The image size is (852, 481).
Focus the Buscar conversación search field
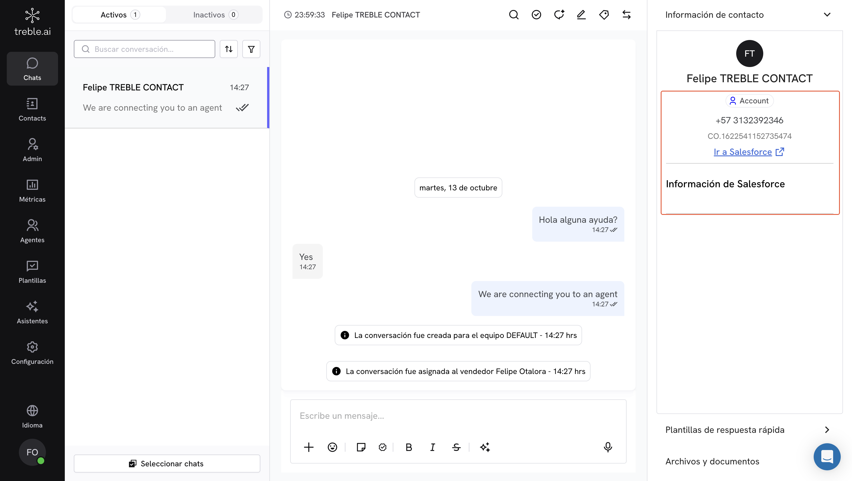(x=144, y=49)
